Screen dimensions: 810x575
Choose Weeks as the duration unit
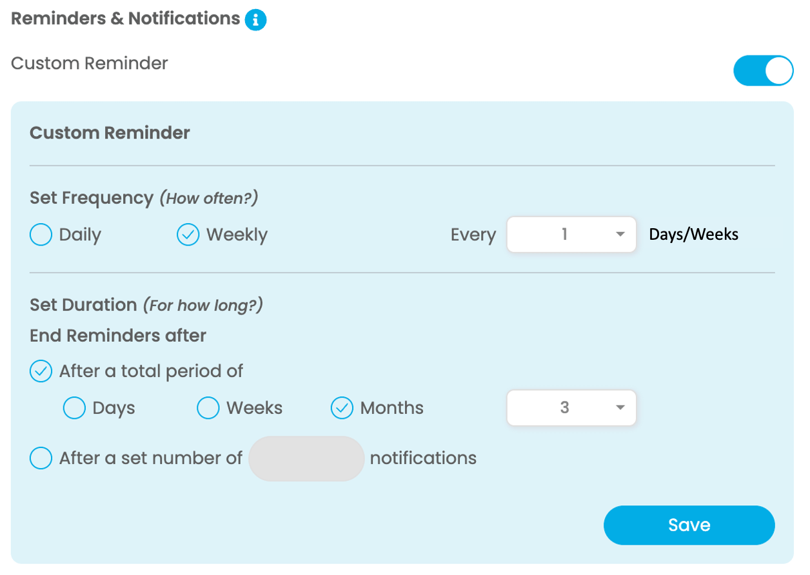click(208, 407)
